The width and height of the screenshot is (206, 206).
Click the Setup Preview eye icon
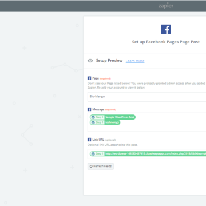tap(90, 61)
